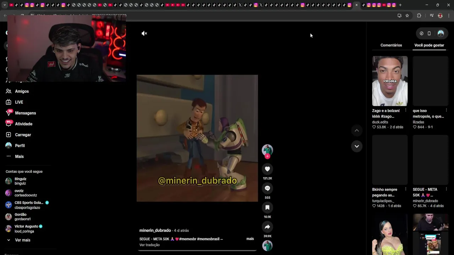
Task: Click the TikTok coin icon in top pill
Action: (x=421, y=33)
